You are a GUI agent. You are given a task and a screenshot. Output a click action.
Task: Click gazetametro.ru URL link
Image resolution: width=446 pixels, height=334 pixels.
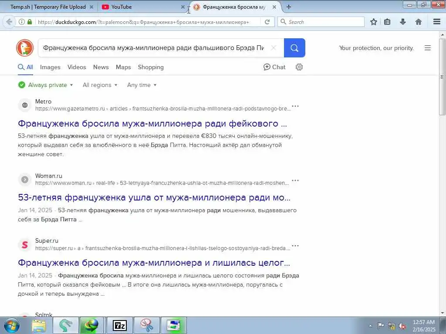163,108
